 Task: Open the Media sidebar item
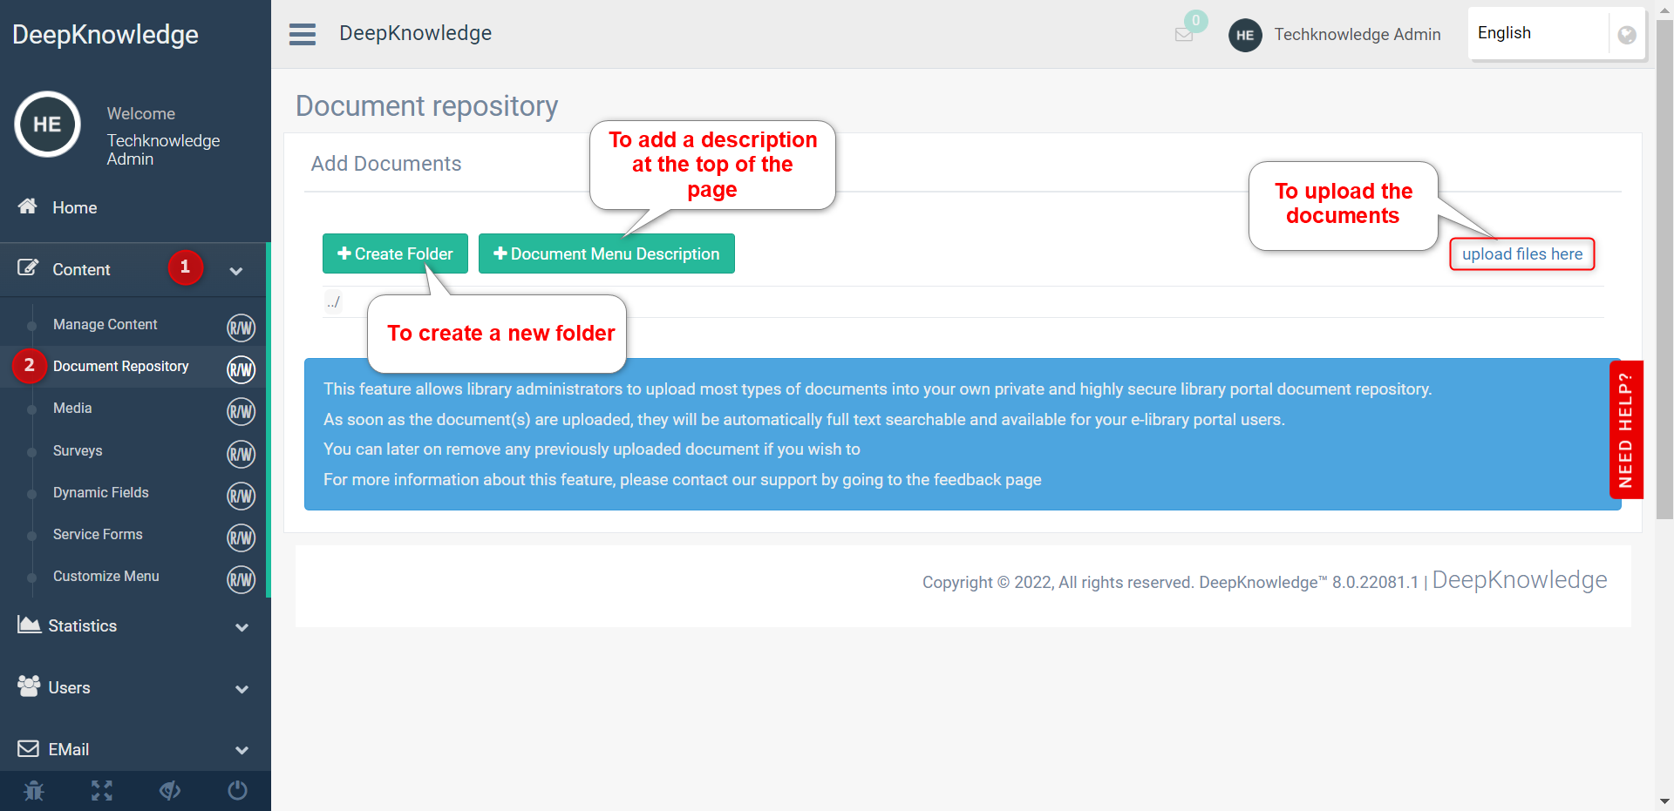[x=72, y=408]
